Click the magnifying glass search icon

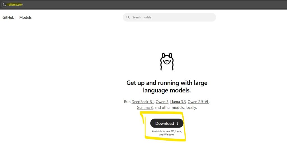(128, 17)
